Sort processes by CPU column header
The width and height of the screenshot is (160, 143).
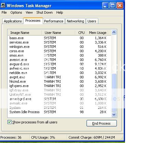point(81,33)
